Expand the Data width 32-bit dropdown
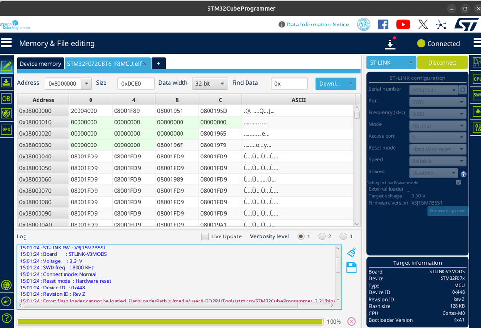 (x=210, y=84)
